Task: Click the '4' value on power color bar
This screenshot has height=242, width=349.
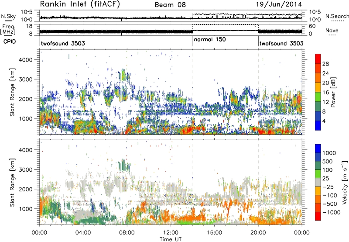Action: tap(324, 121)
